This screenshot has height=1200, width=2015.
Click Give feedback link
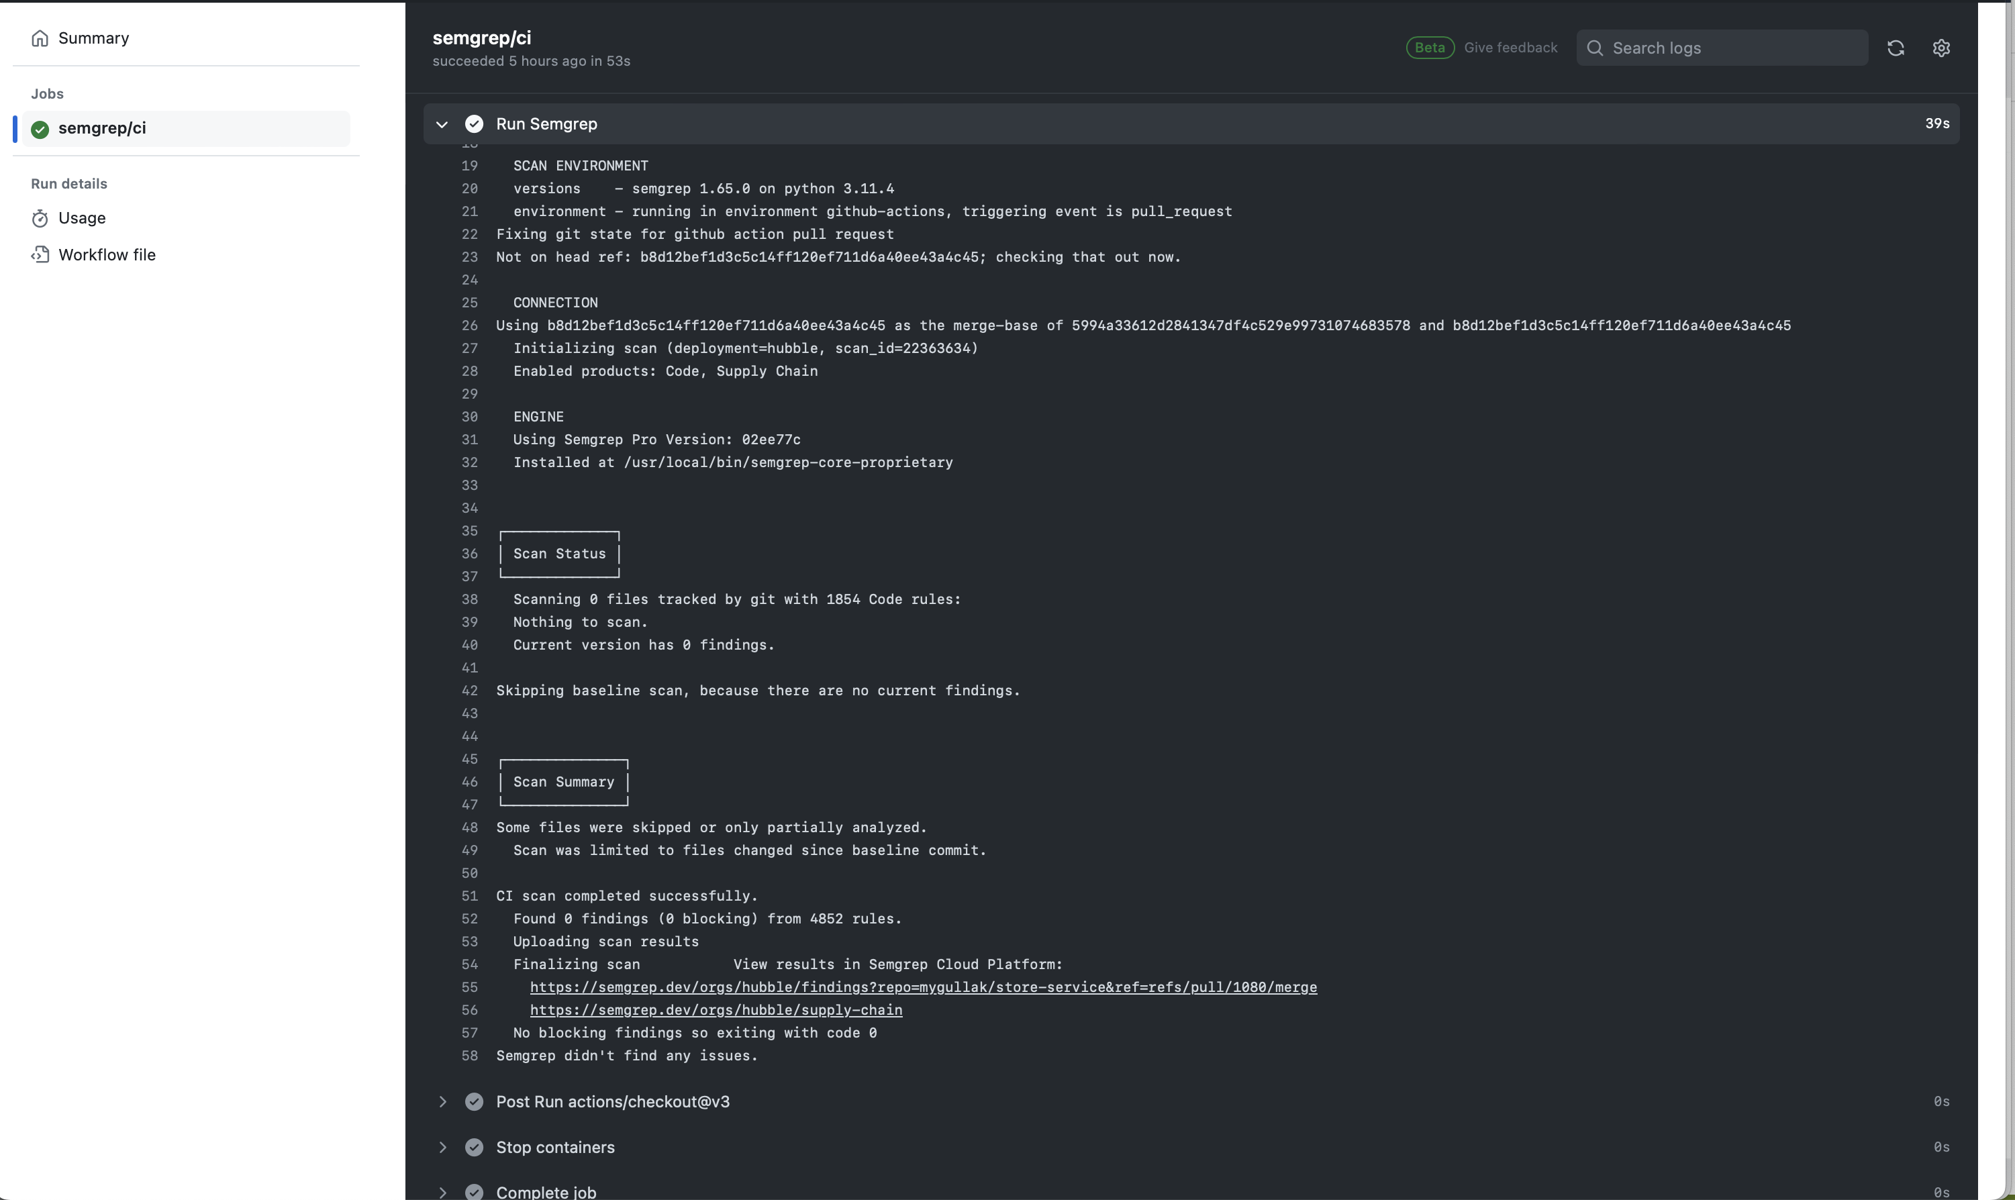1510,48
